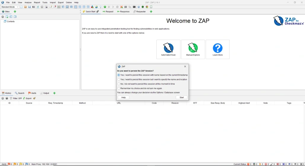305x166 pixels.
Task: Open the Analyse menu
Action: [28, 2]
